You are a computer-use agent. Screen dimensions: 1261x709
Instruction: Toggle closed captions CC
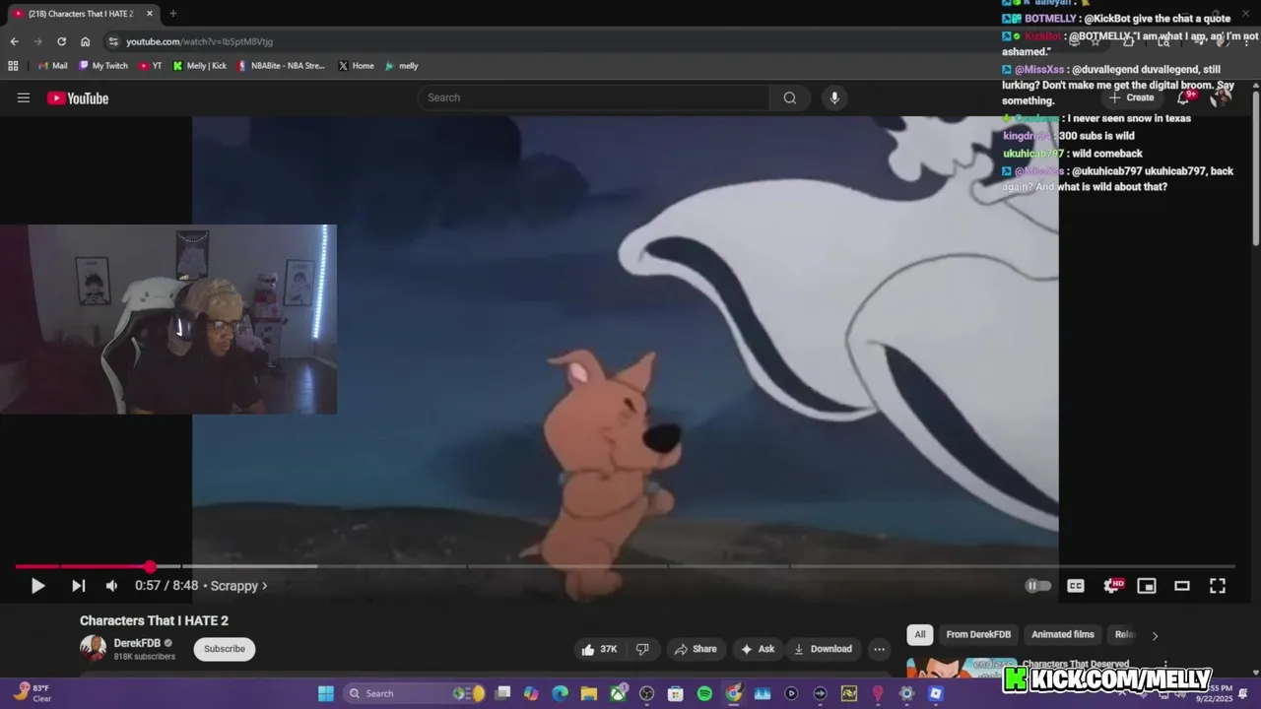click(1076, 586)
